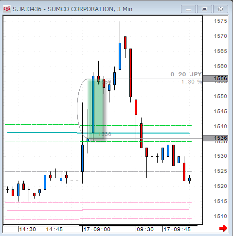Click the 1545 price axis label
233x236 pixels.
(220, 111)
